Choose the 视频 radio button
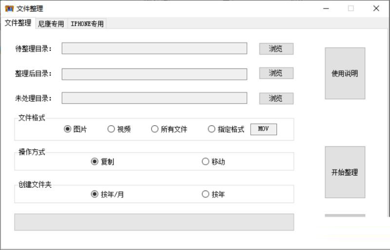Viewport: 390px width, 250px height. pos(111,129)
